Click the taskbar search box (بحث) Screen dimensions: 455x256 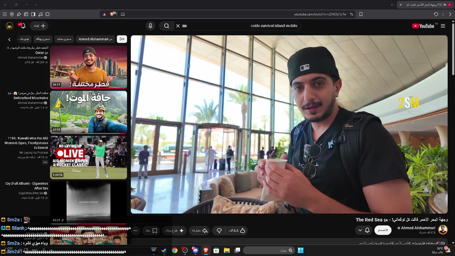point(269,250)
